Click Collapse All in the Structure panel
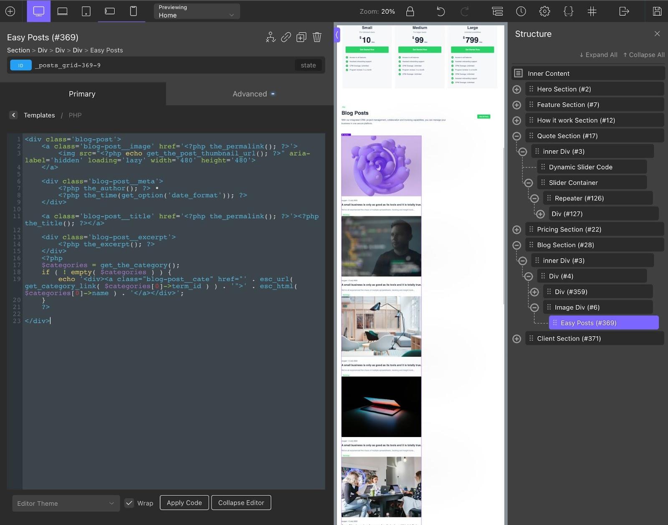The image size is (668, 525). (x=644, y=55)
